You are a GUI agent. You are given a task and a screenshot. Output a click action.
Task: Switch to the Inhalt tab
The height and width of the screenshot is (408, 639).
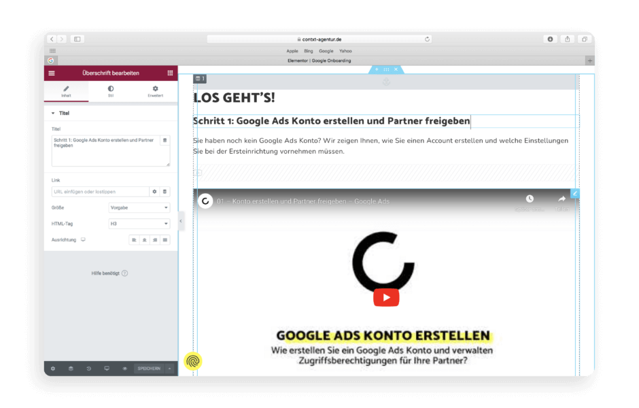(x=66, y=92)
